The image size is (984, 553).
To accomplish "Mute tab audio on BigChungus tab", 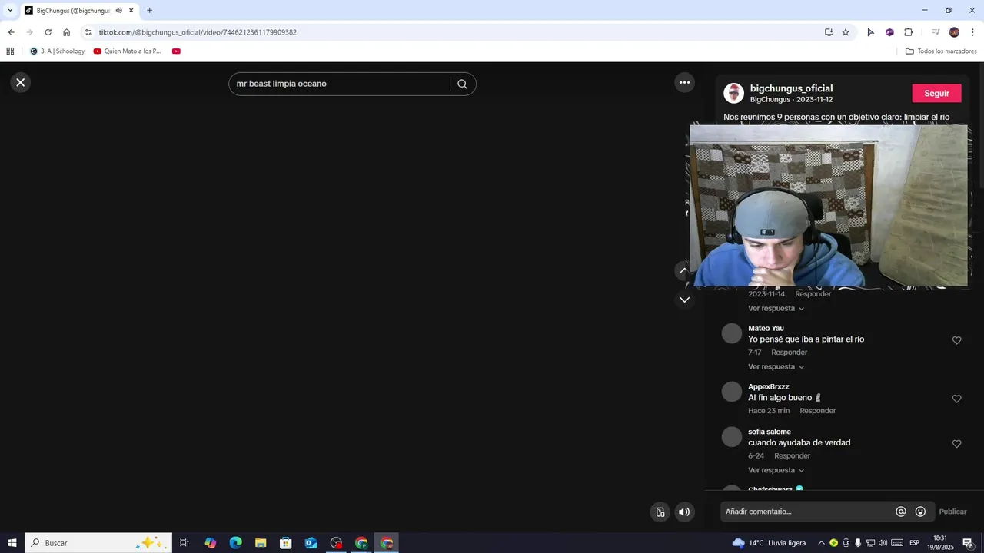I will (119, 10).
